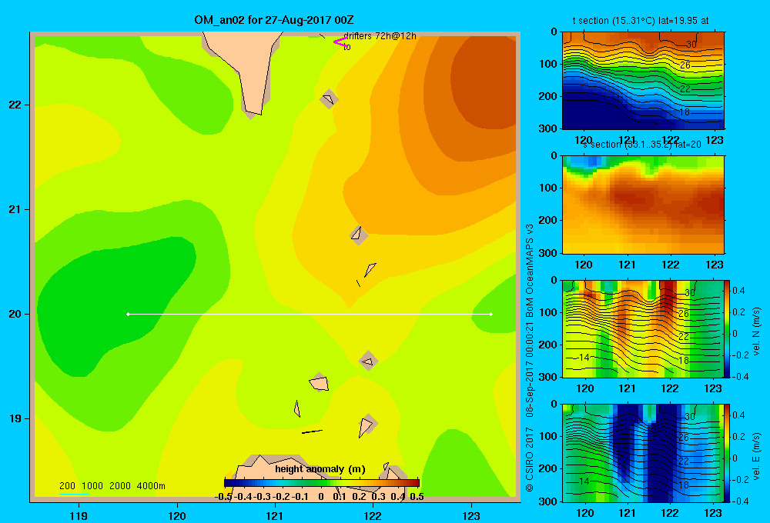The height and width of the screenshot is (523, 770).
Task: Click the small island just southeast of Taiwan
Action: coord(329,99)
